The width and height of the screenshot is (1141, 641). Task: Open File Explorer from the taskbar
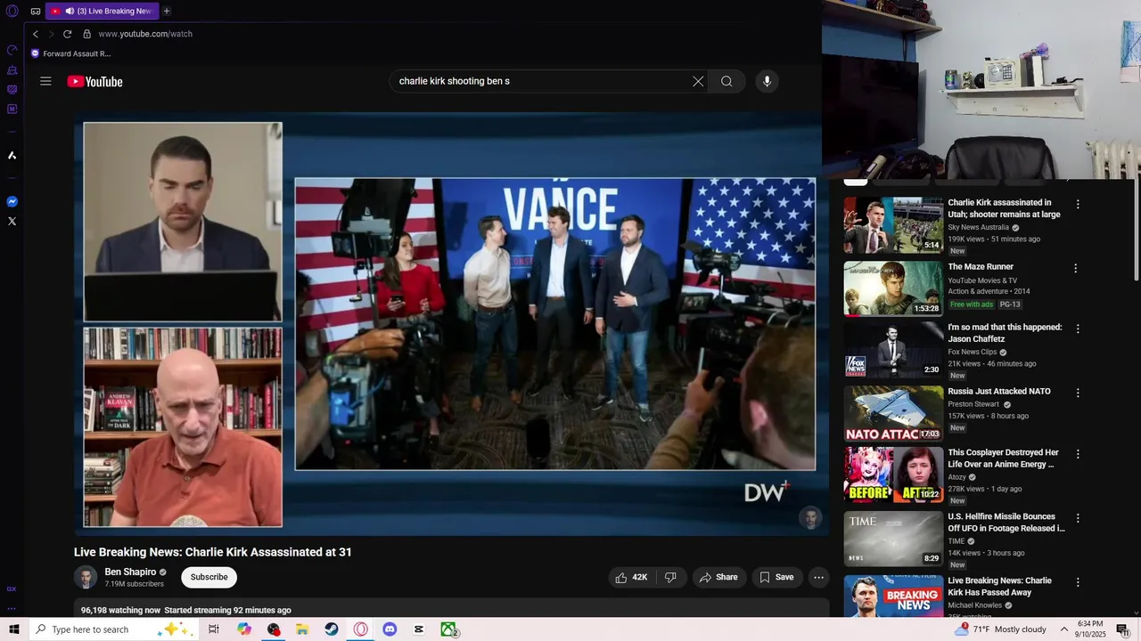point(302,629)
